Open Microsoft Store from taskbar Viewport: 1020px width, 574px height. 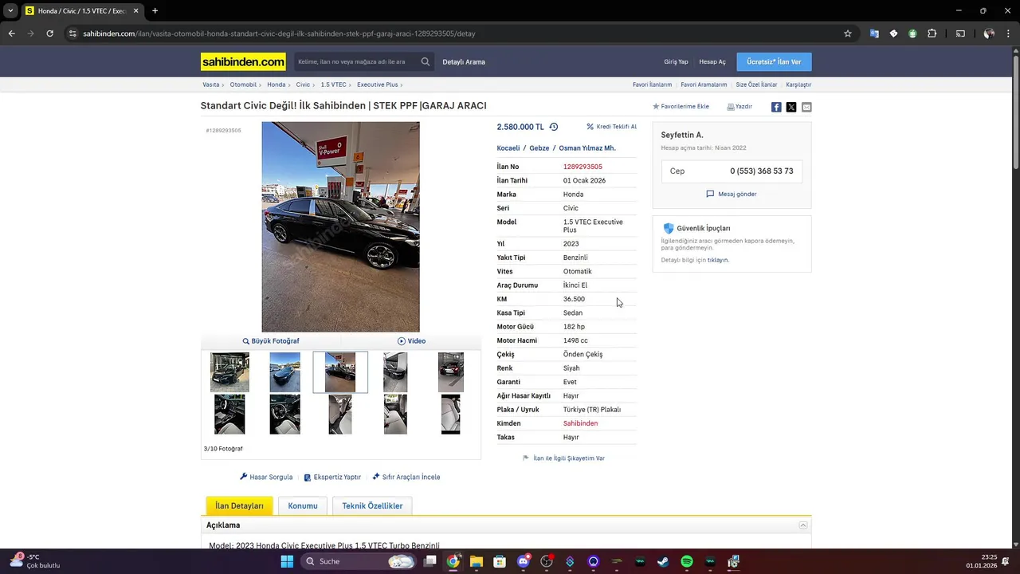[x=499, y=561]
